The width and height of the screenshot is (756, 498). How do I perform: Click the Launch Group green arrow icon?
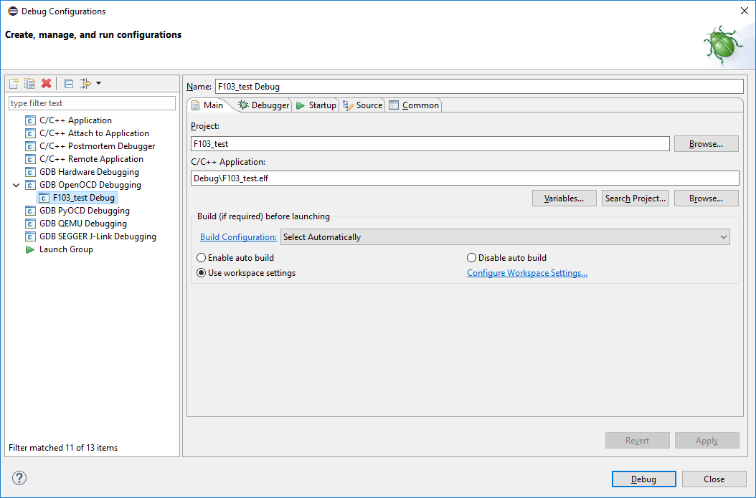[30, 249]
